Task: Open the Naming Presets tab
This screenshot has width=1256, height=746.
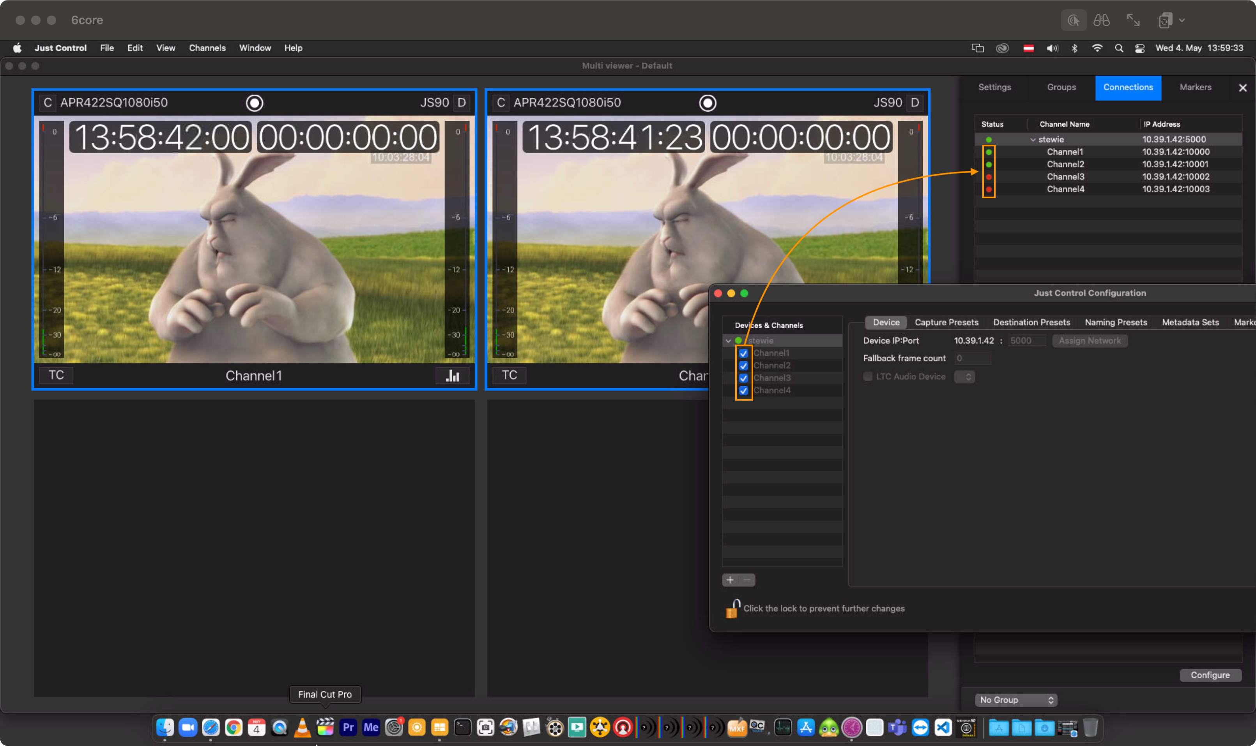Action: [x=1116, y=322]
